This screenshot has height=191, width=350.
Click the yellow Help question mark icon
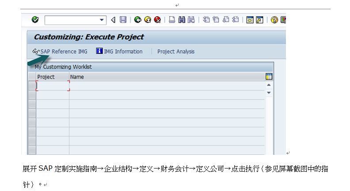click(x=274, y=20)
